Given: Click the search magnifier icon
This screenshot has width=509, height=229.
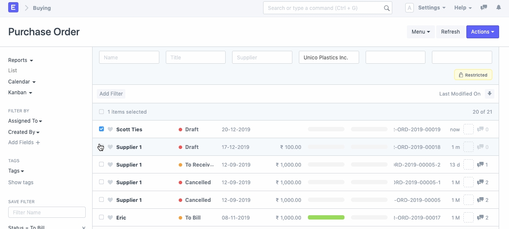Looking at the screenshot, I should click(x=386, y=8).
